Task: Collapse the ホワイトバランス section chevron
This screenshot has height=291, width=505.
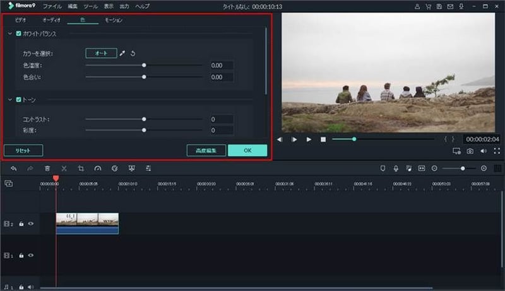Action: coord(9,33)
